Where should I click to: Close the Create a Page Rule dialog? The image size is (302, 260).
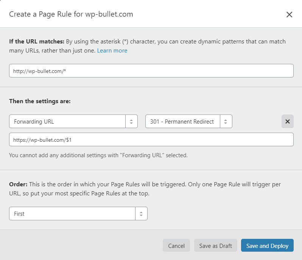coord(289,14)
